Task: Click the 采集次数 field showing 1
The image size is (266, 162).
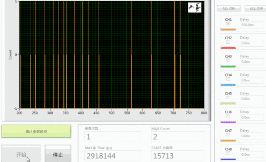Action: click(113, 137)
